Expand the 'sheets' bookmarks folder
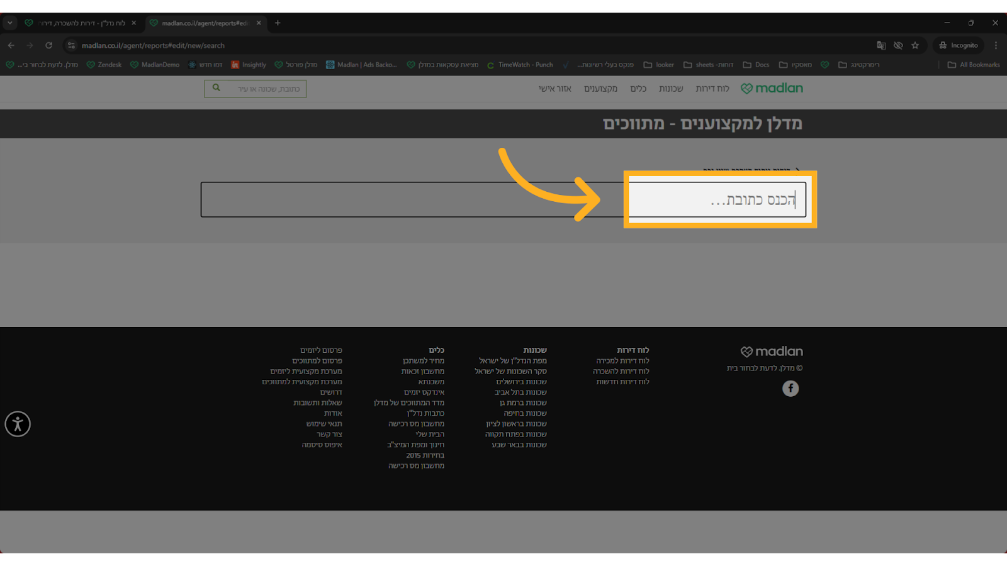 point(709,65)
